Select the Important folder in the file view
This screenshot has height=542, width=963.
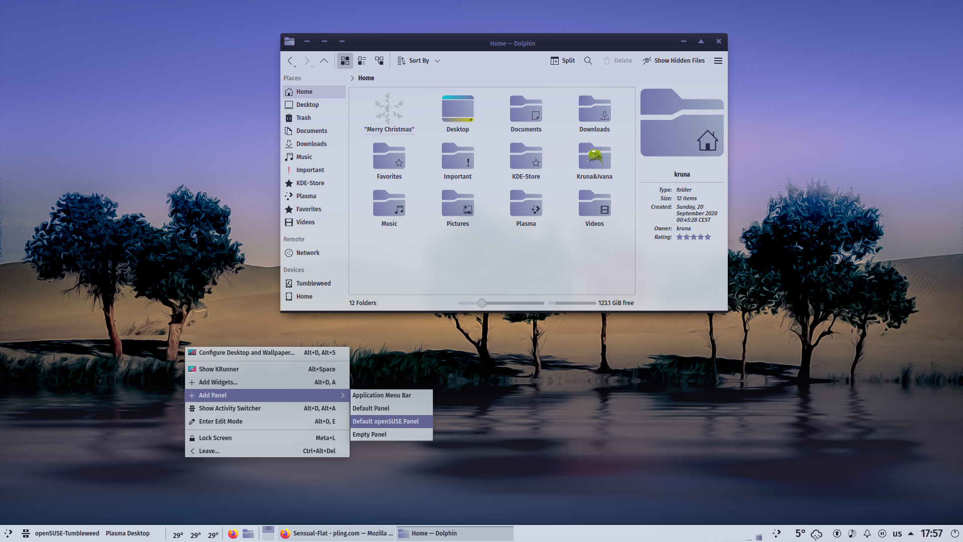click(458, 161)
